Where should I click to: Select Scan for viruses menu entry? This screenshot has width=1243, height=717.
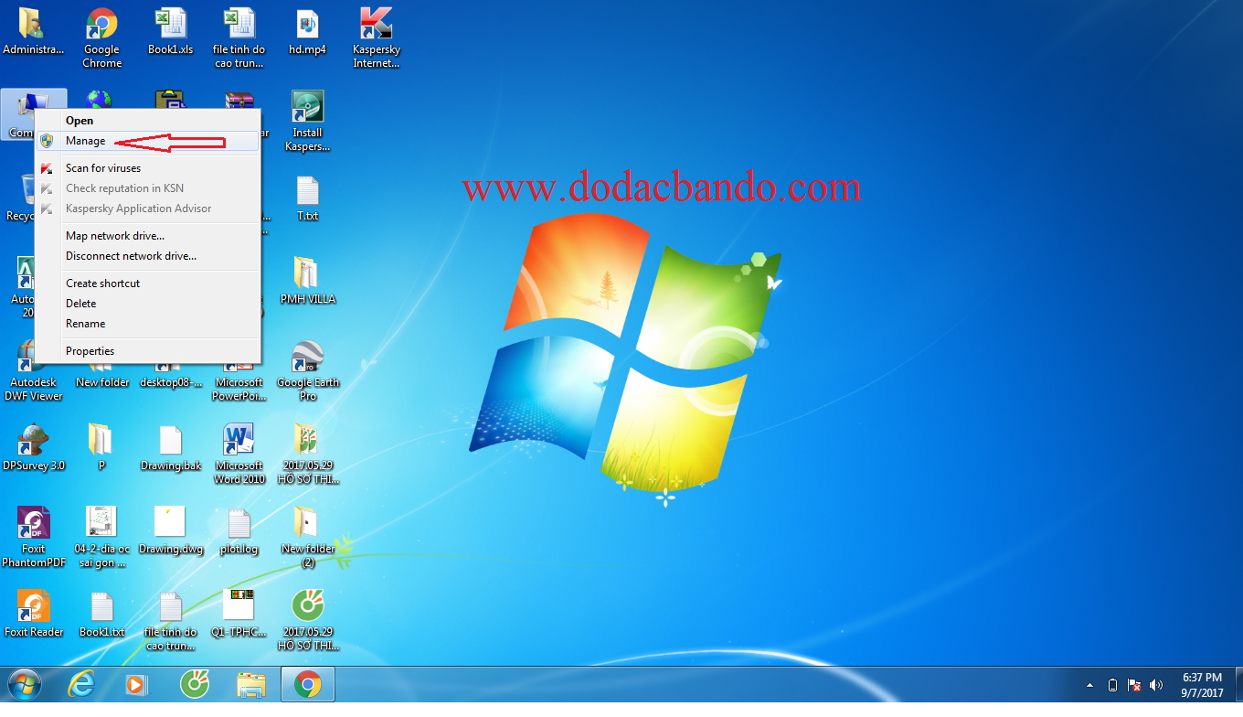[x=148, y=168]
